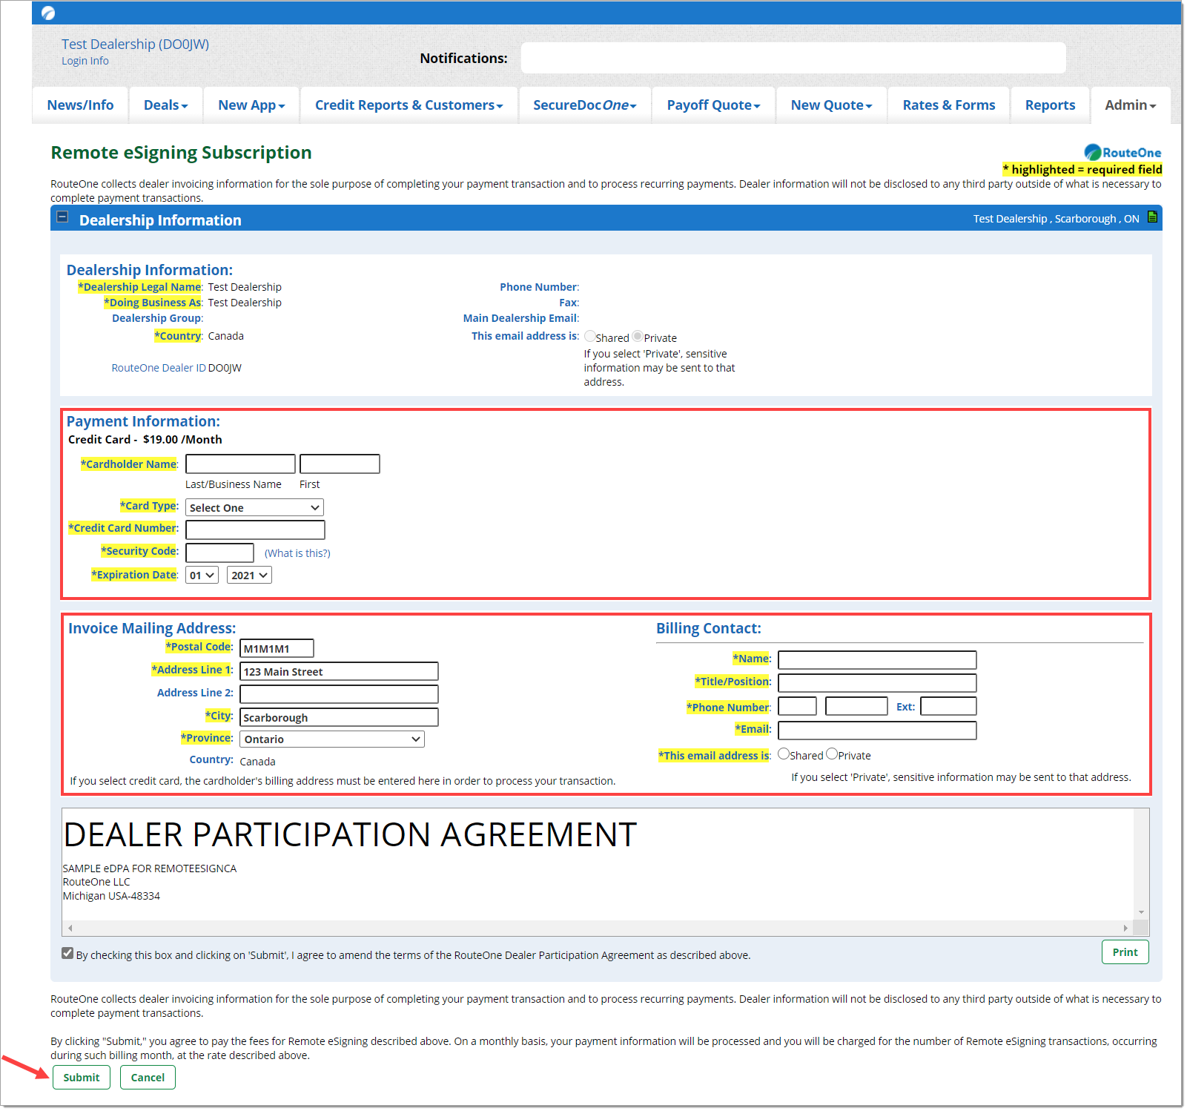Click the Billing Contact Email field
Viewport: 1187px width, 1111px height.
877,731
